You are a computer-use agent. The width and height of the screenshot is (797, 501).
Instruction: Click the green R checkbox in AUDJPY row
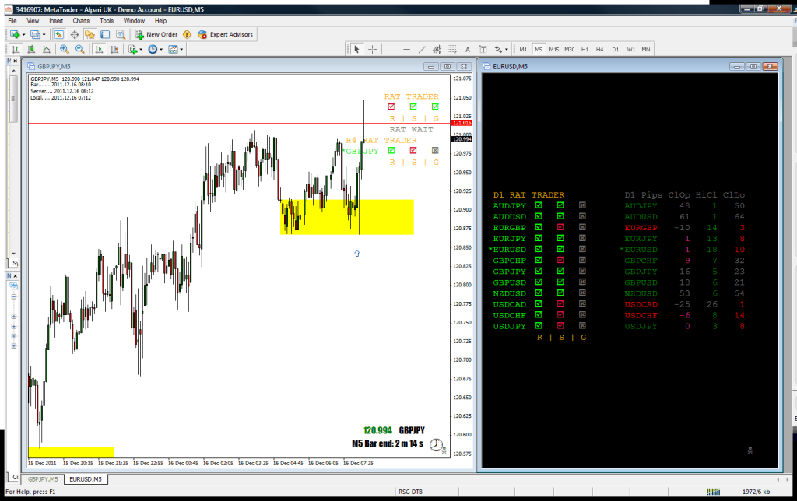tap(539, 205)
